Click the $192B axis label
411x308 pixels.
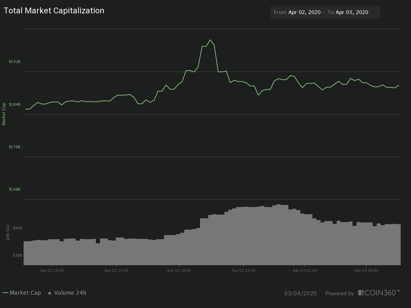coord(15,62)
